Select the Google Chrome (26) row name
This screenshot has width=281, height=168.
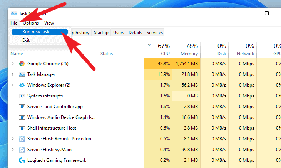tap(48, 64)
